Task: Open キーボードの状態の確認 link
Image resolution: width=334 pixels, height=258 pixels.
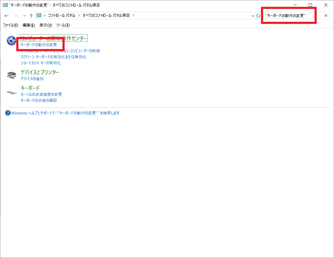Action: (39, 100)
